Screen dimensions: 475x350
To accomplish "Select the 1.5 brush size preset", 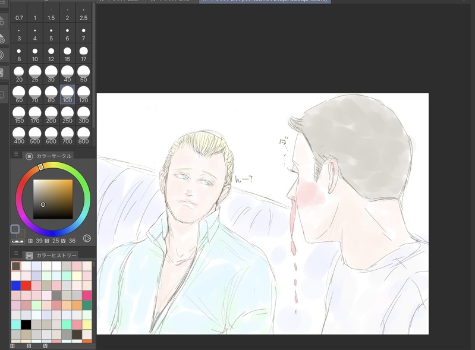I will [51, 13].
